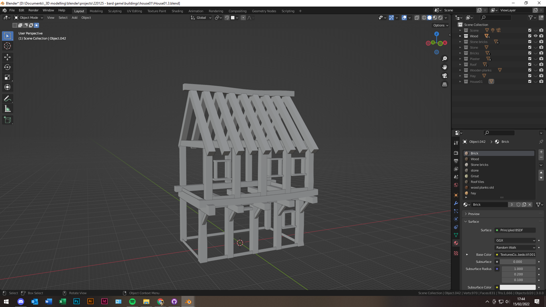Uncheck the Roof collection checkbox

530,65
